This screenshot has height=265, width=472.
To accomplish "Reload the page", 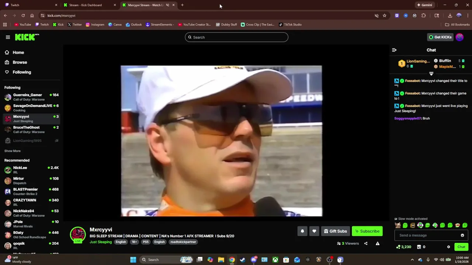I will [23, 15].
